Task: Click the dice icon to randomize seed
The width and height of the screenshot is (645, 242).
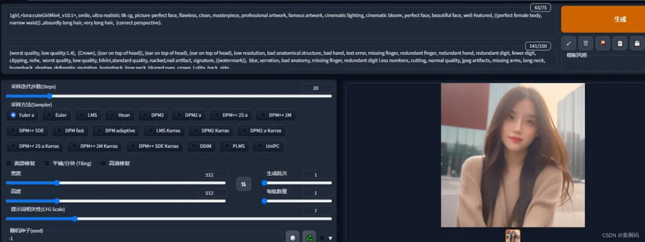Action: [x=292, y=238]
